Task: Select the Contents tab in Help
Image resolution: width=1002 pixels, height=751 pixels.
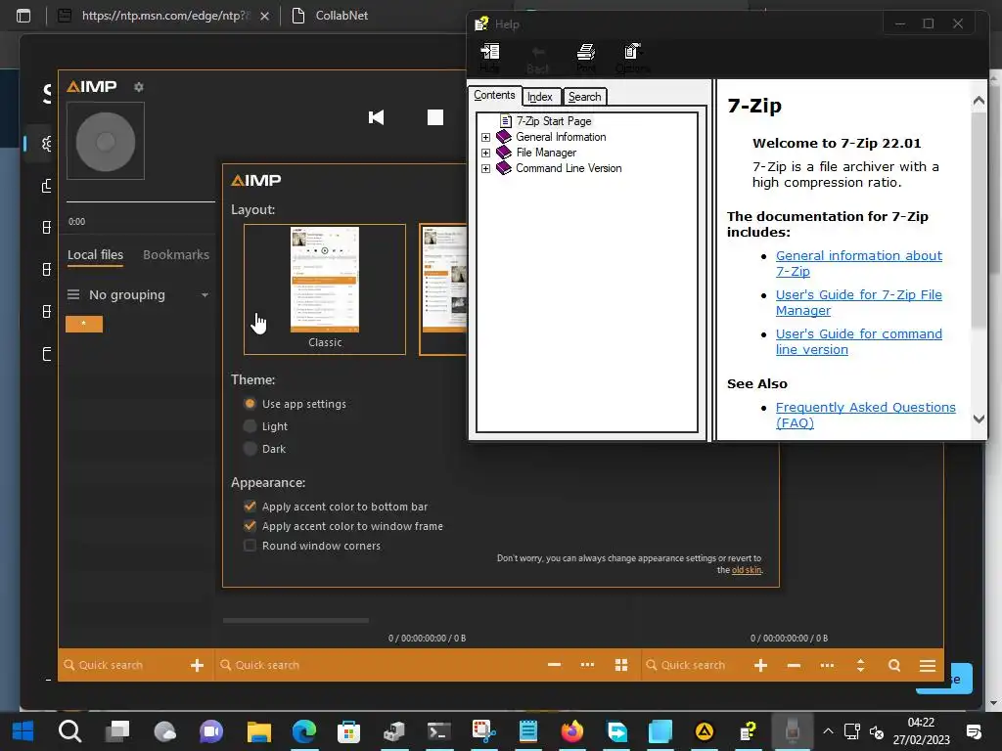Action: (494, 95)
